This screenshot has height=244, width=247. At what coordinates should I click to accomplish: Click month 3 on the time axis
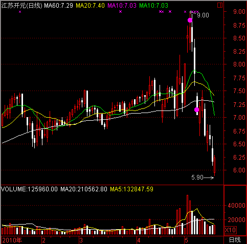click(x=81, y=240)
